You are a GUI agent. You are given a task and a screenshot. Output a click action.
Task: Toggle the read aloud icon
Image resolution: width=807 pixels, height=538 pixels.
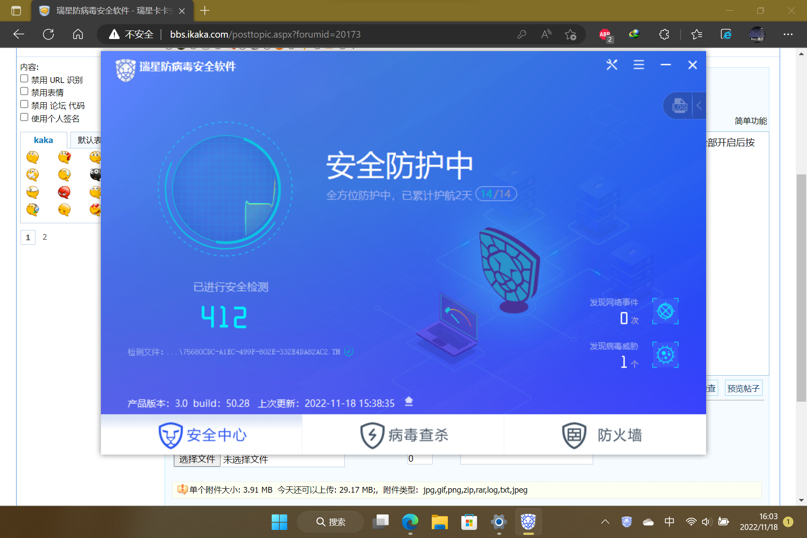pyautogui.click(x=546, y=34)
